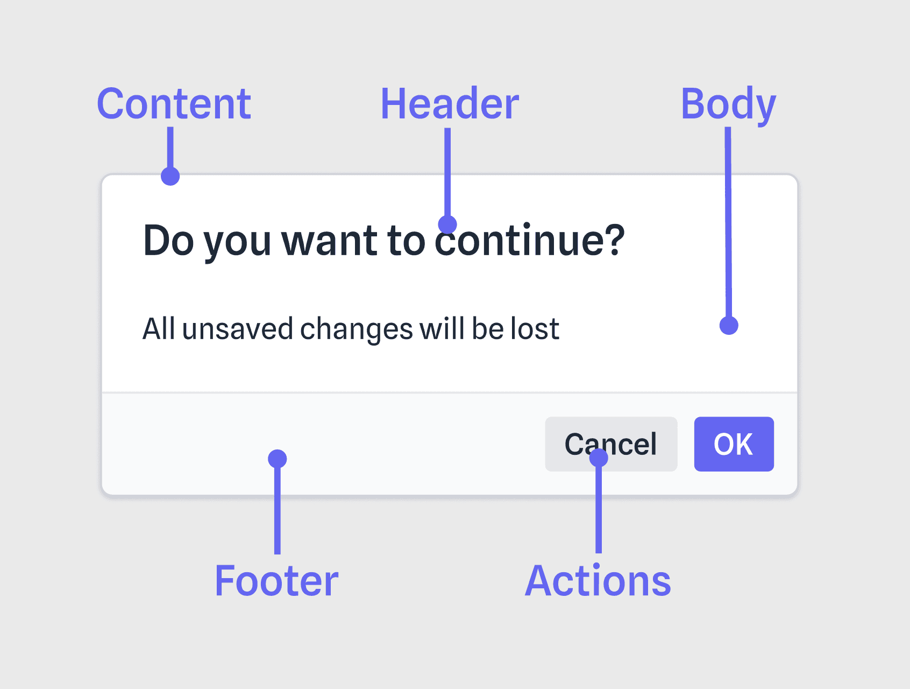The width and height of the screenshot is (910, 689).
Task: Click the Footer marker dot
Action: tap(278, 459)
